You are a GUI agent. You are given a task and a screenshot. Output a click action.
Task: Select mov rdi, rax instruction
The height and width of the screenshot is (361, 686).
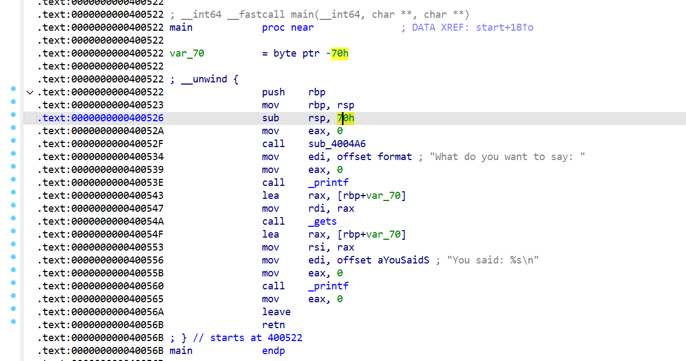click(308, 209)
